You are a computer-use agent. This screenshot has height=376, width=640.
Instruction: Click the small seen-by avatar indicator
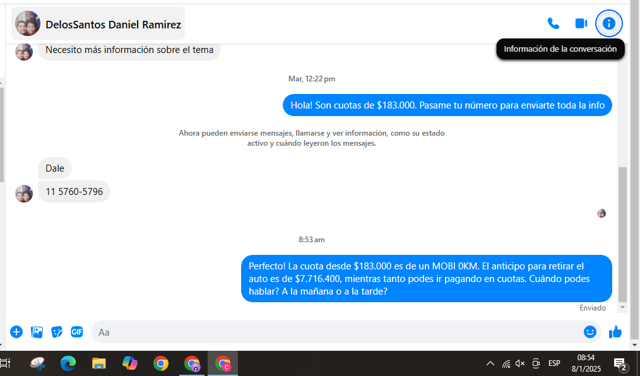(601, 213)
